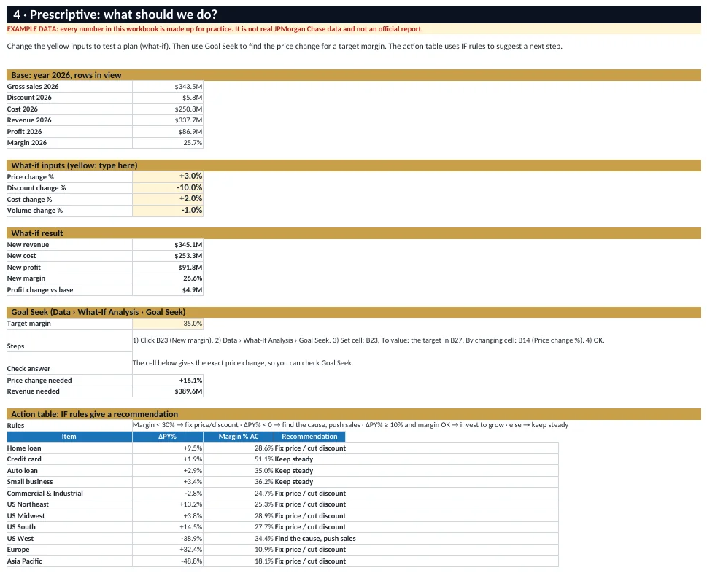The width and height of the screenshot is (707, 573).
Task: Click the What-if result section header
Action: [354, 233]
